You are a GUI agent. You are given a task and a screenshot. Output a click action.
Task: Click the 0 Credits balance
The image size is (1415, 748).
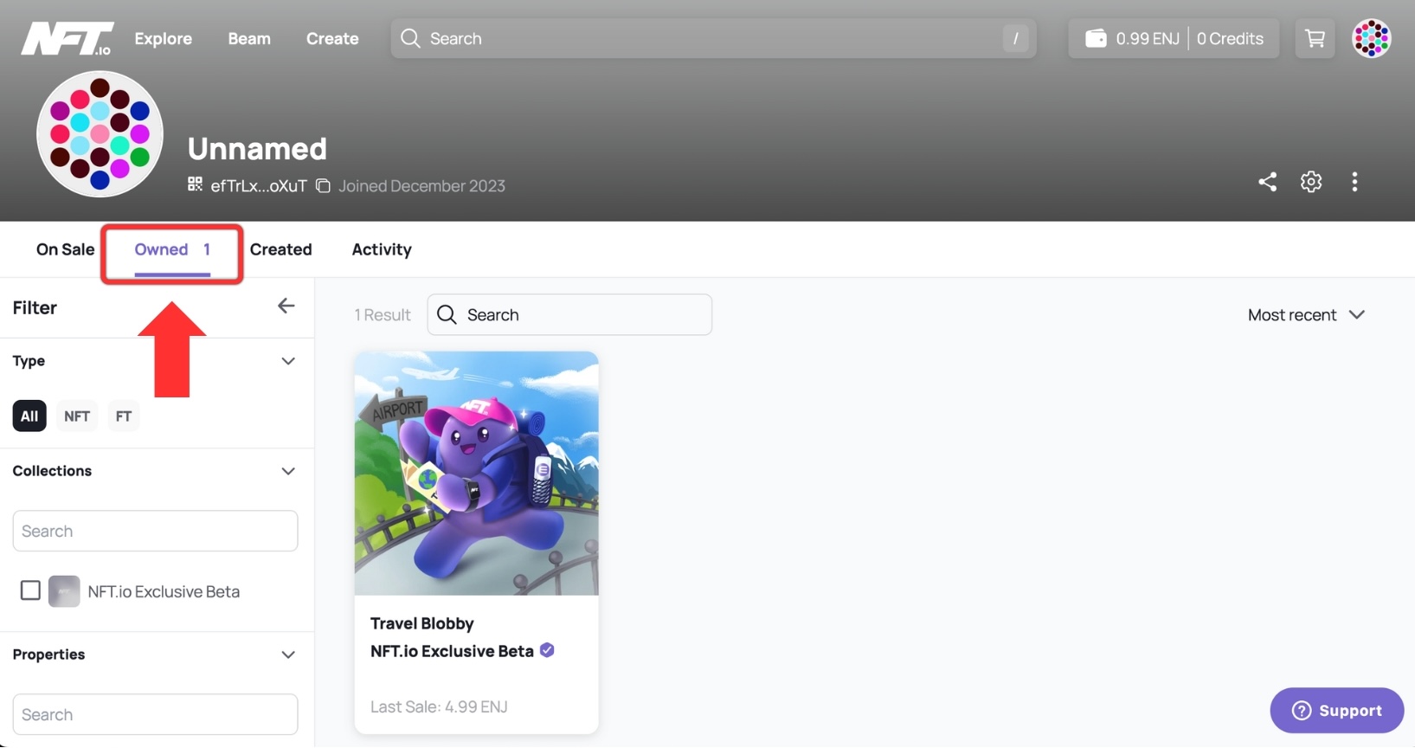1230,38
